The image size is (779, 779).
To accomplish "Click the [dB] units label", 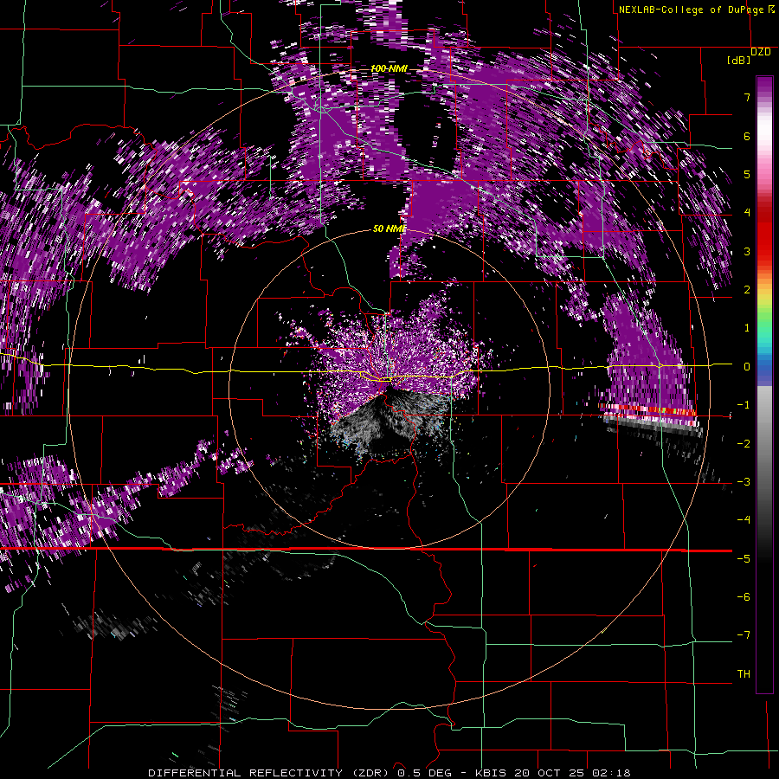I will (739, 60).
